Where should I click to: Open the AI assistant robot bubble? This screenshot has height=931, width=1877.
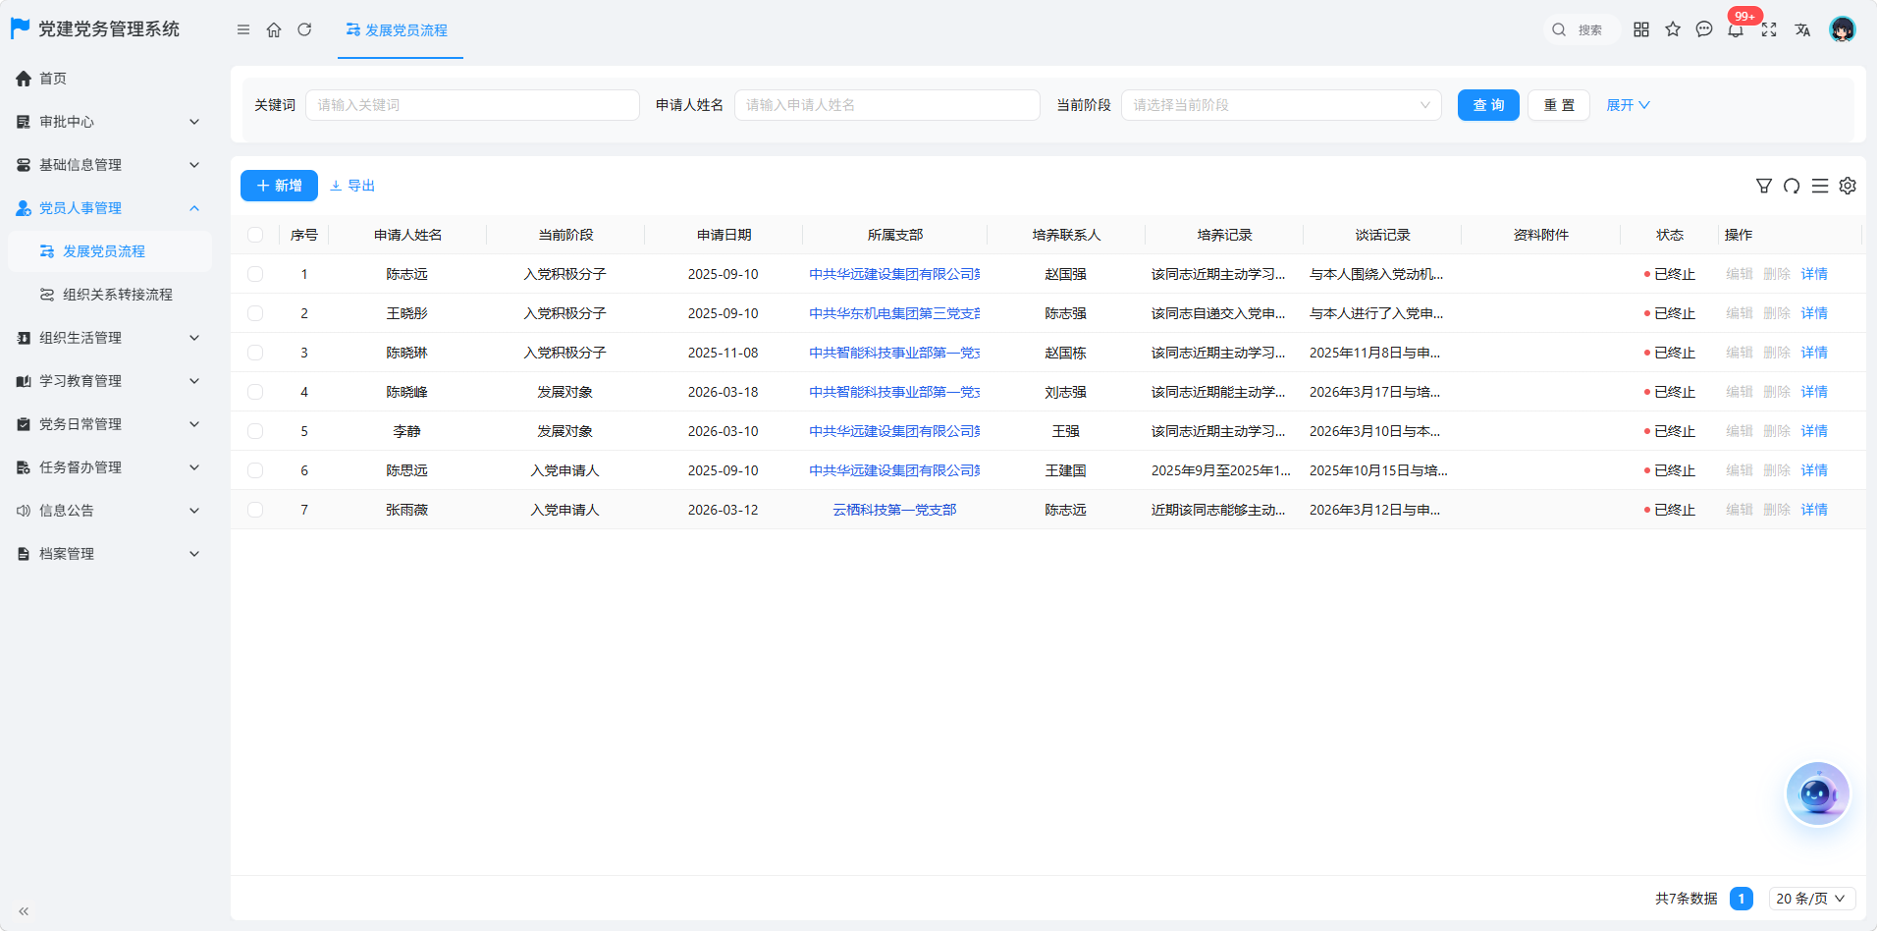click(x=1817, y=794)
